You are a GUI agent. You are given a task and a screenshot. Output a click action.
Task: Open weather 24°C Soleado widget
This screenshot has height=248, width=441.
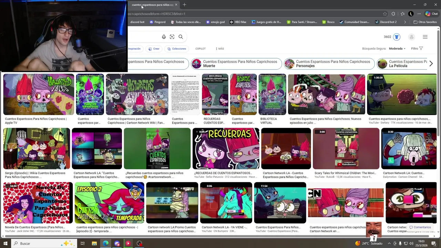click(x=369, y=244)
